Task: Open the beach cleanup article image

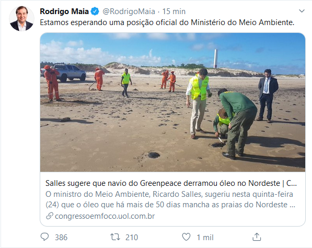Action: [172, 102]
